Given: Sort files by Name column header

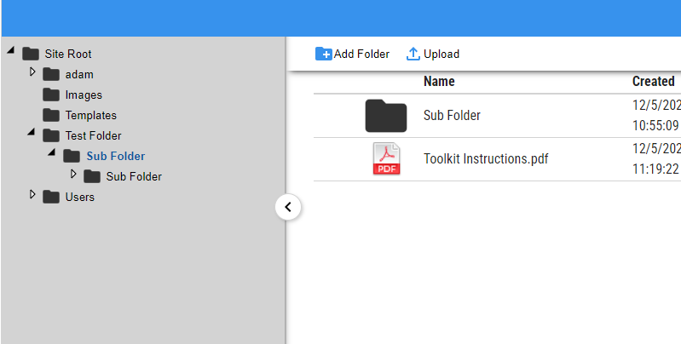Looking at the screenshot, I should tap(439, 82).
